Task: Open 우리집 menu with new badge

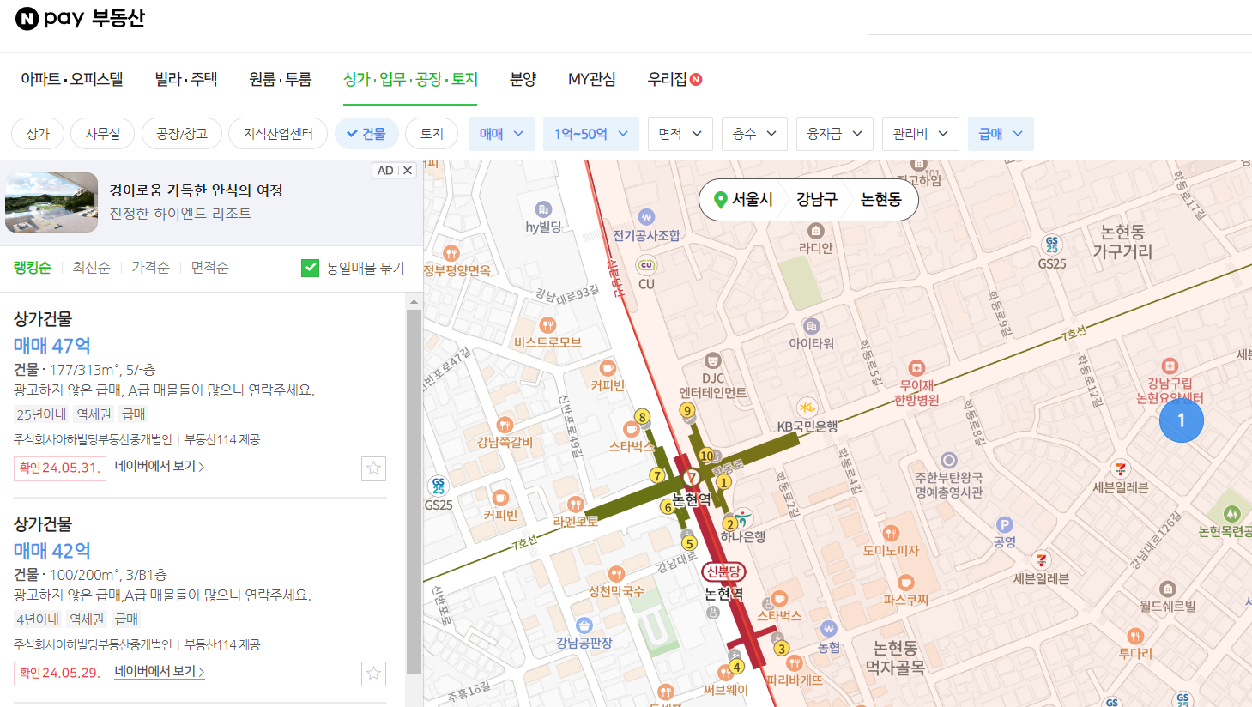Action: [x=674, y=79]
